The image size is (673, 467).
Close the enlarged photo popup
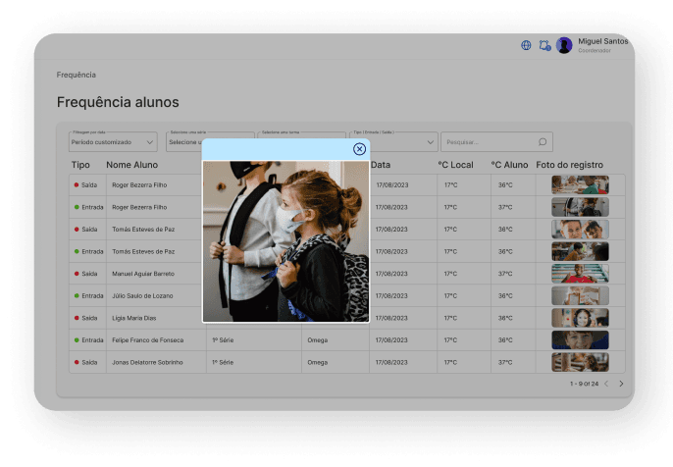point(359,149)
